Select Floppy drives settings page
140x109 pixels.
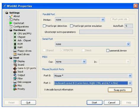pos(25,51)
